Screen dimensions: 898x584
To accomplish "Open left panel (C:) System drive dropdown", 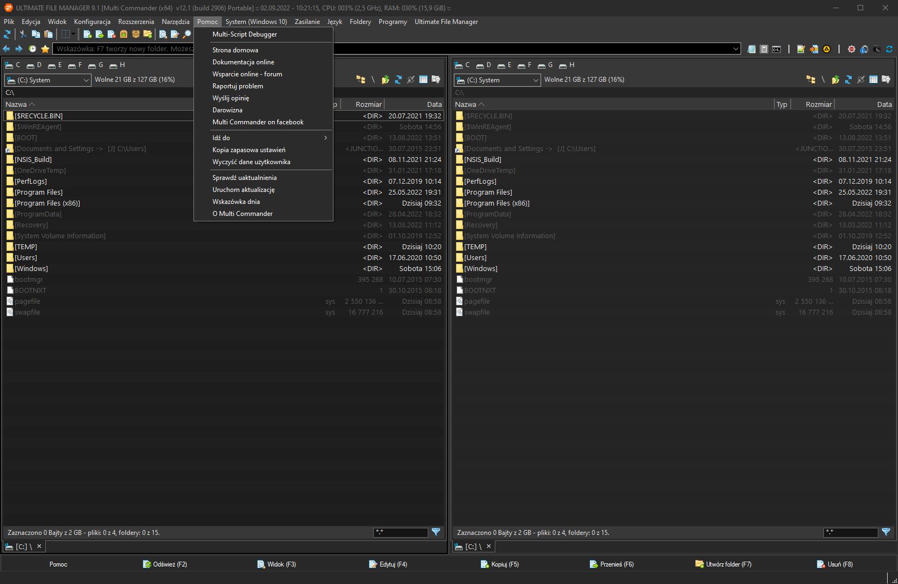I will pyautogui.click(x=48, y=80).
